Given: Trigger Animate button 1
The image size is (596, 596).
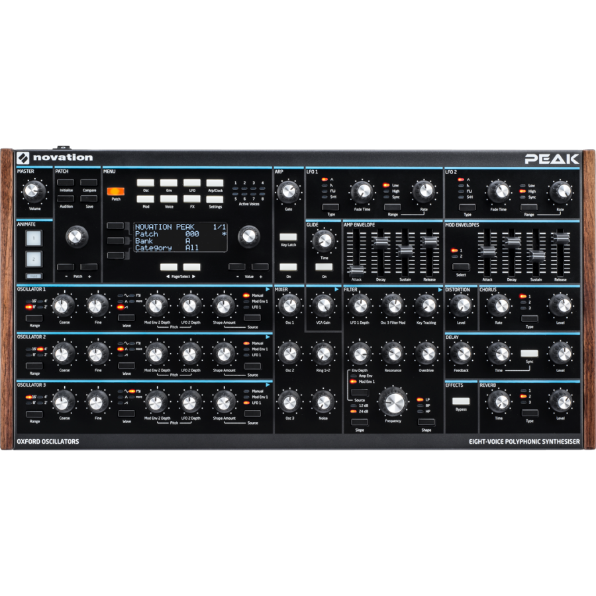Looking at the screenshot, I should click(x=34, y=238).
